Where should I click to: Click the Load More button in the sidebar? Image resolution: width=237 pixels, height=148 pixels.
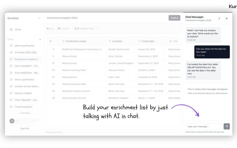tap(25, 113)
